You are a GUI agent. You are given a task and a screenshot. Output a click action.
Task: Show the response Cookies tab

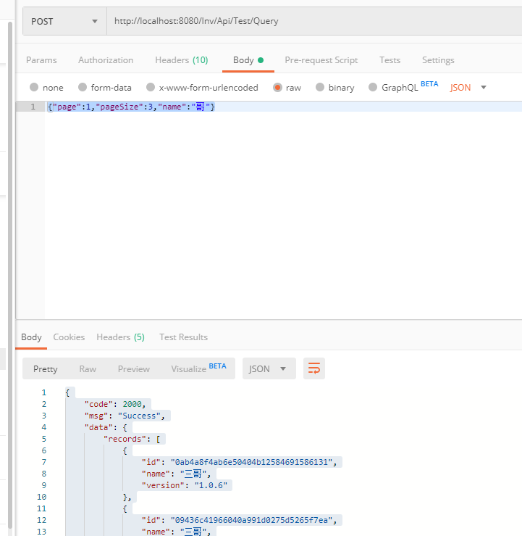[69, 337]
